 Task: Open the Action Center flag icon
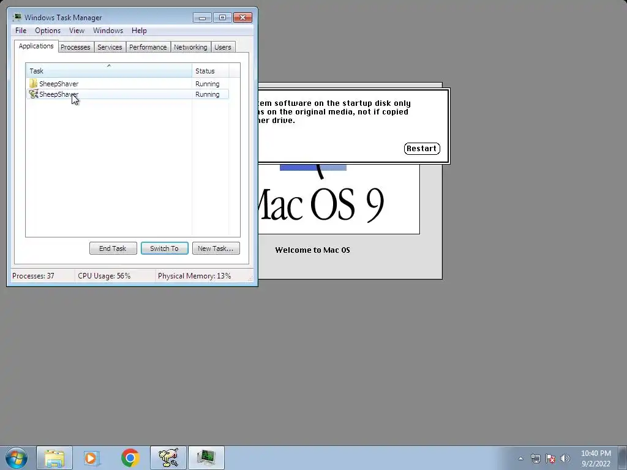(x=550, y=458)
